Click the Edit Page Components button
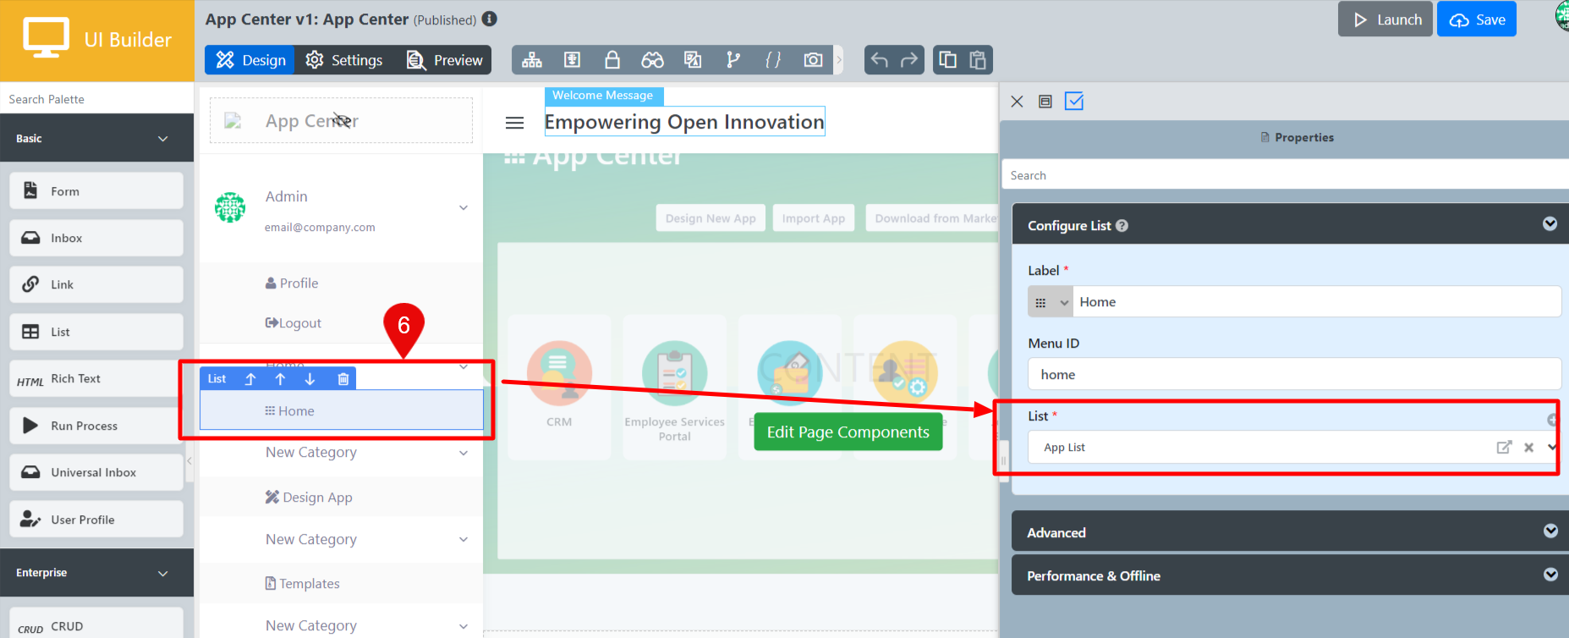The image size is (1569, 638). tap(848, 432)
